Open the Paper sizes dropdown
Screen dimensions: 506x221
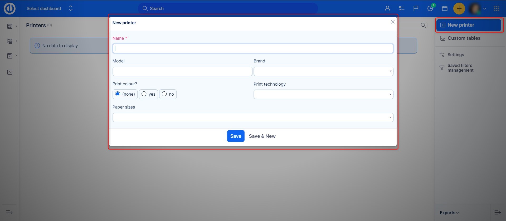tap(253, 117)
